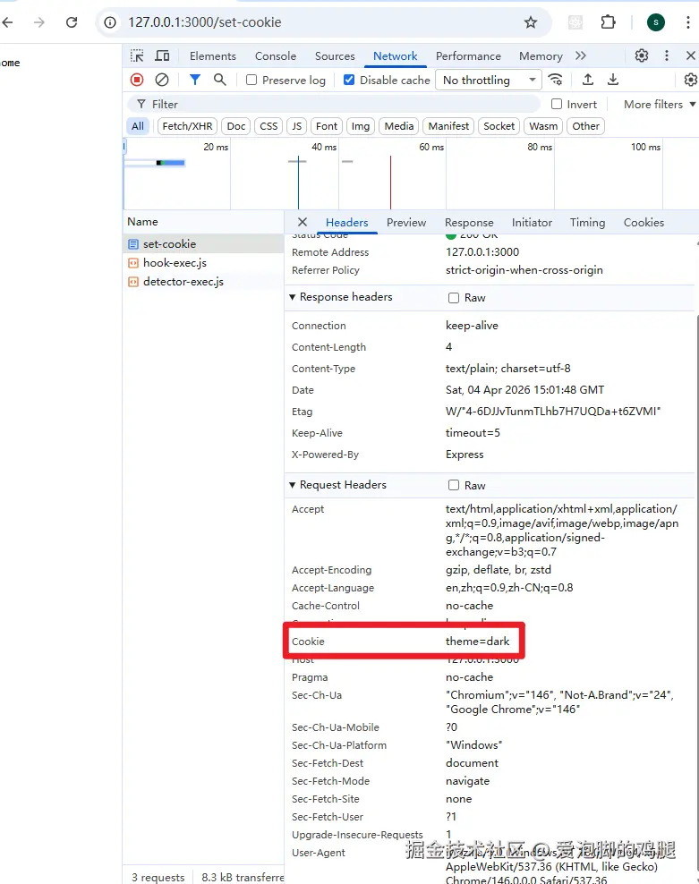Filter requests by Doc type

click(x=235, y=126)
